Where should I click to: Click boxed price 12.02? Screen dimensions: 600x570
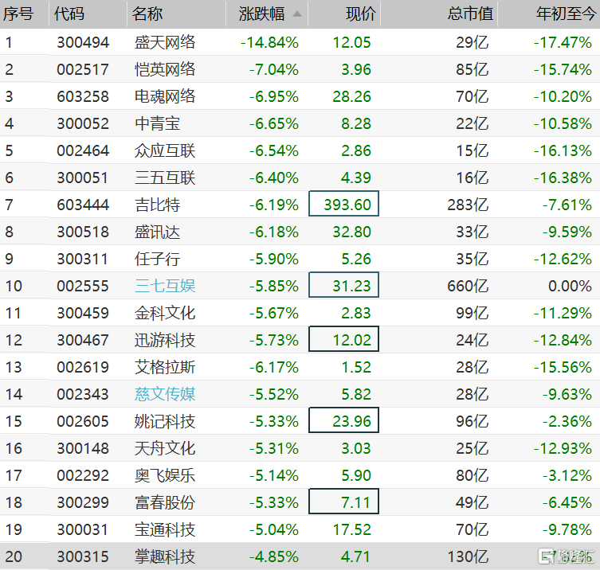point(343,338)
